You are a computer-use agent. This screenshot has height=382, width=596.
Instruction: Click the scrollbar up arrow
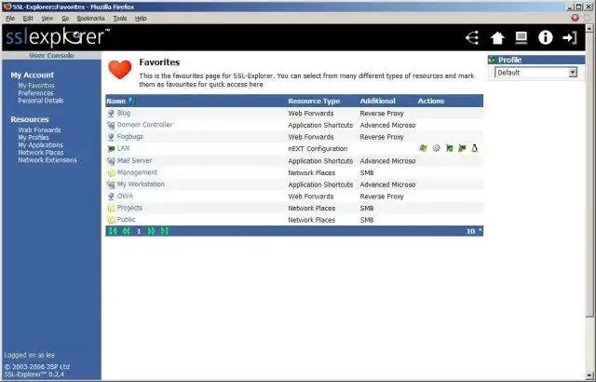[589, 29]
